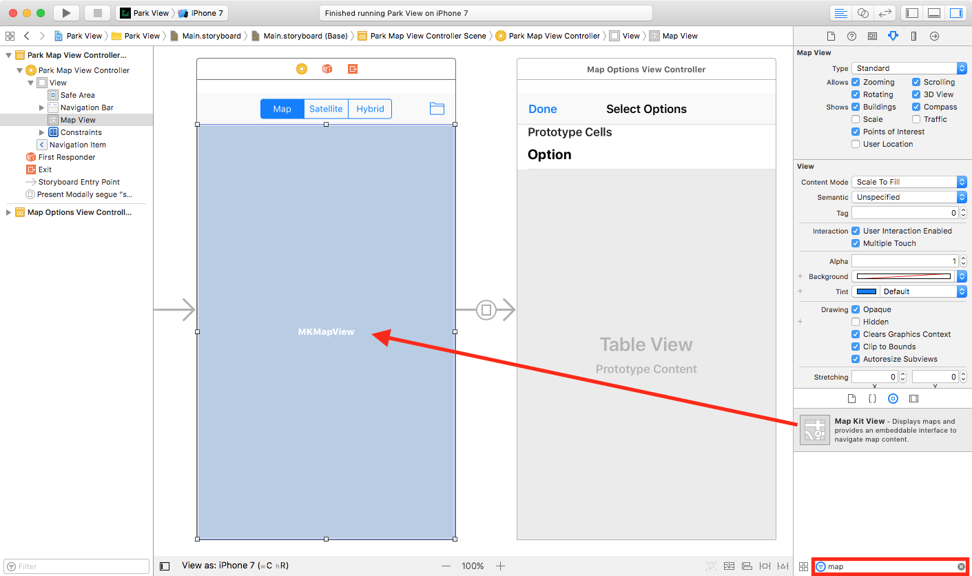Image resolution: width=972 pixels, height=576 pixels.
Task: Open the Content Mode dropdown
Action: (909, 182)
